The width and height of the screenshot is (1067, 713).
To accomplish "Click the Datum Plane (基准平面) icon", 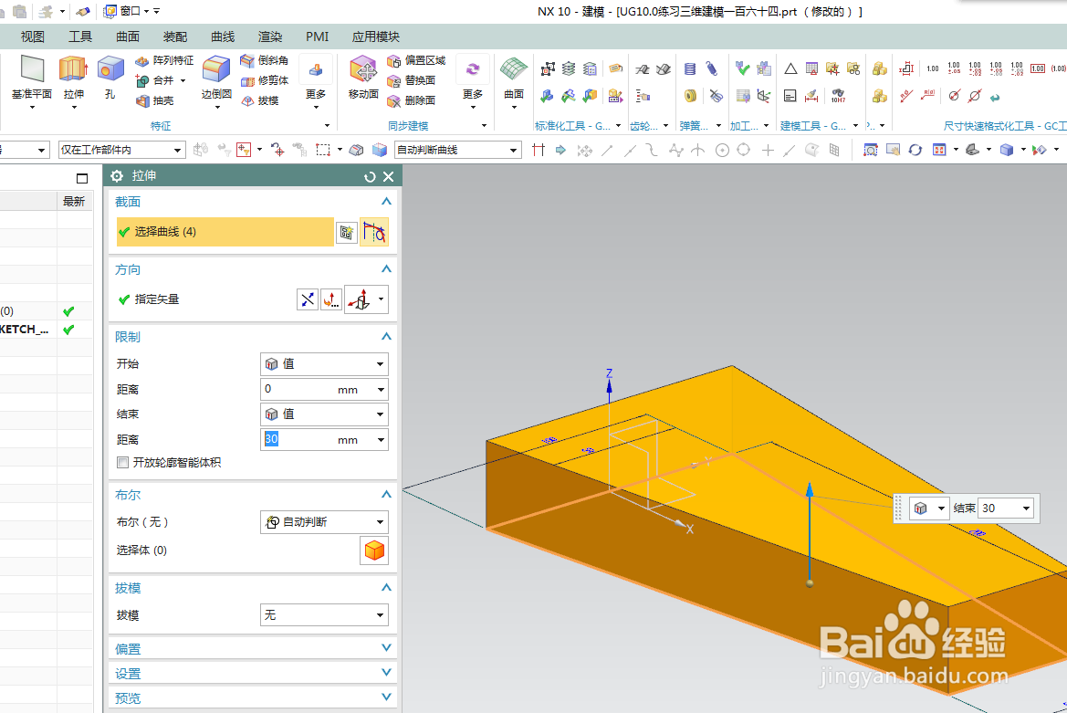I will tap(32, 68).
